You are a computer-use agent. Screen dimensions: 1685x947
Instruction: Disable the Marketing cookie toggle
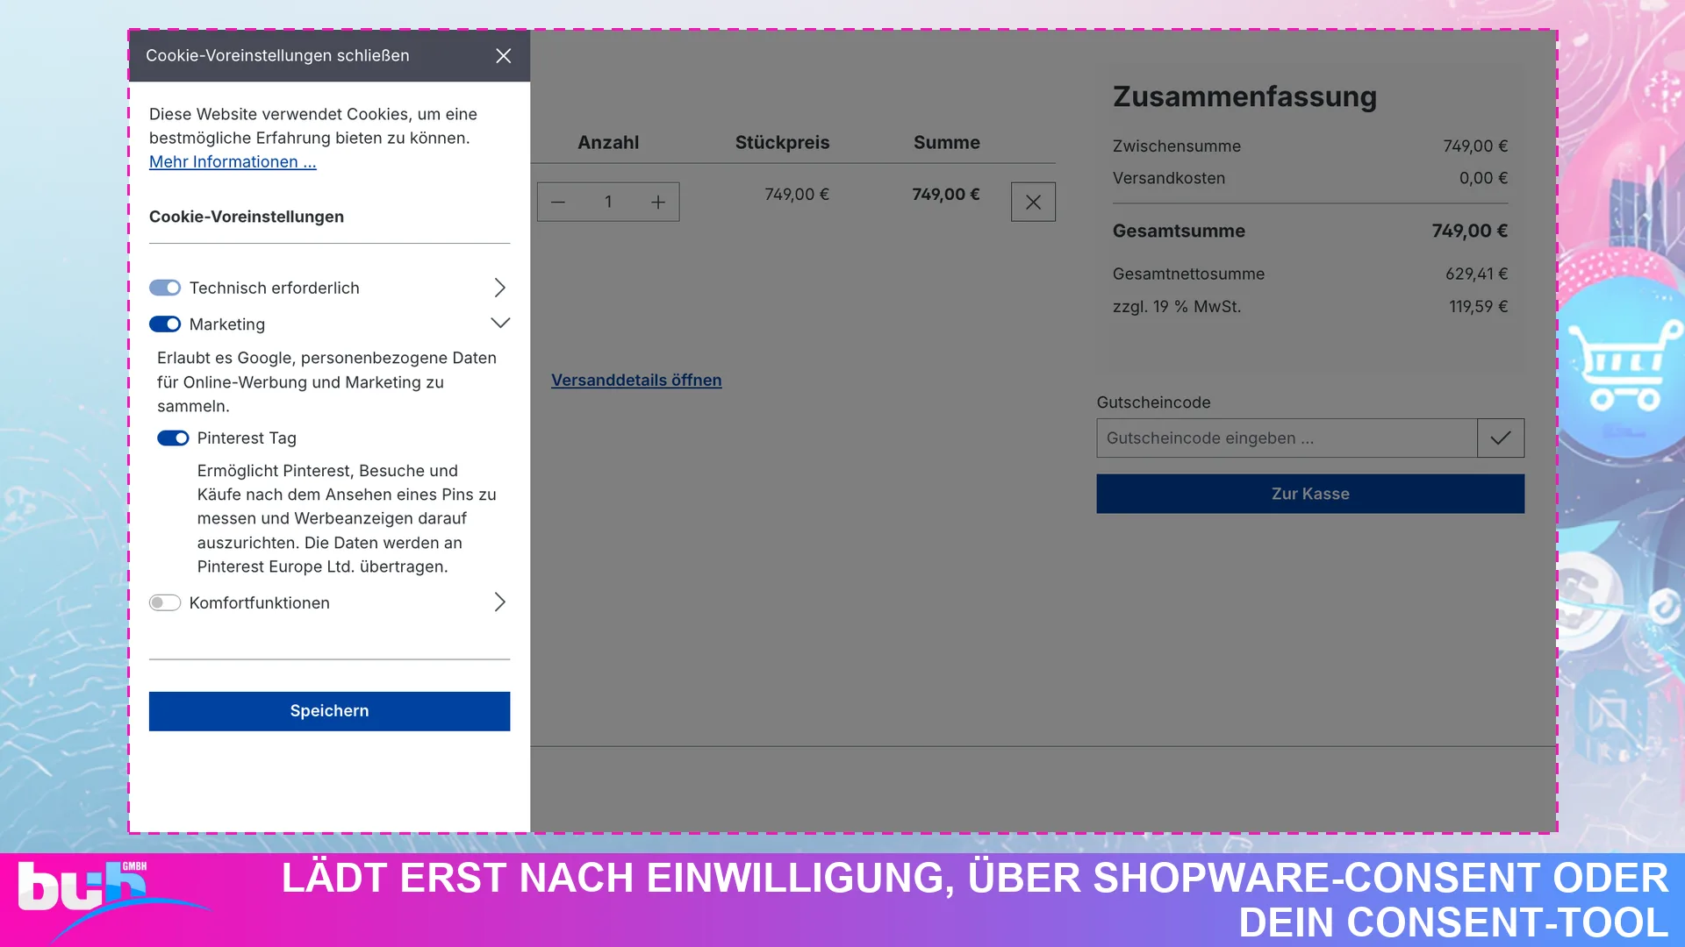pos(165,324)
